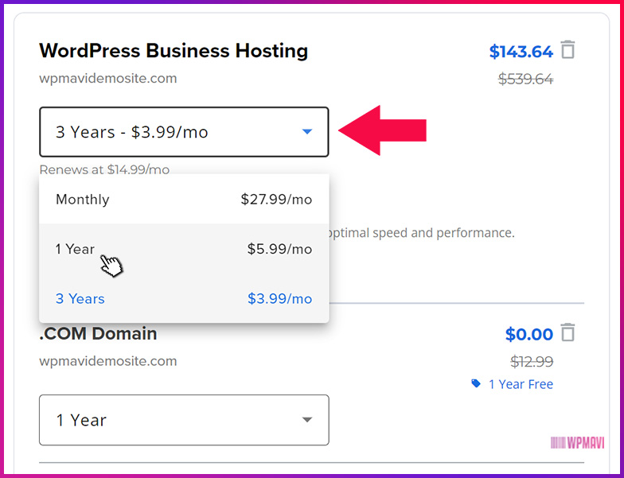Click the blue tag icon beside 1 Year Free
624x478 pixels.
coord(476,383)
